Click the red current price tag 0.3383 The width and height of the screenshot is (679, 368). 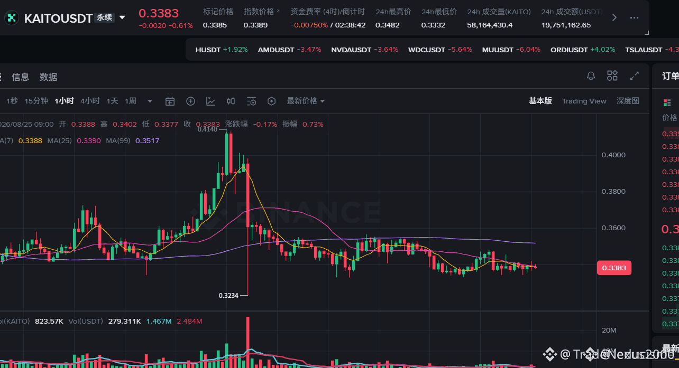tap(614, 268)
